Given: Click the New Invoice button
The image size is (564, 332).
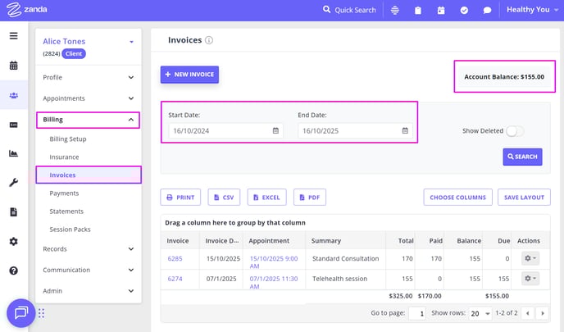Looking at the screenshot, I should click(189, 75).
